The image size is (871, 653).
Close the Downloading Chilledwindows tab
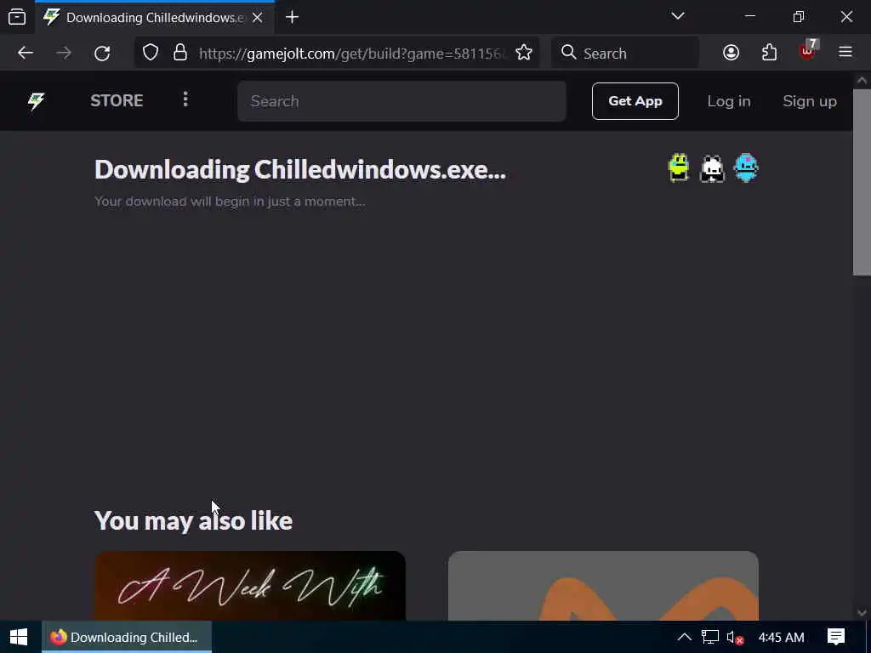pyautogui.click(x=257, y=18)
